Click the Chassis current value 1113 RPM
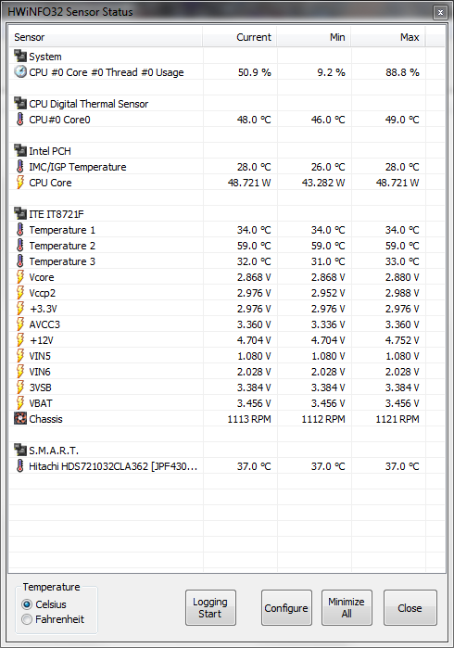This screenshot has width=454, height=648. 249,419
